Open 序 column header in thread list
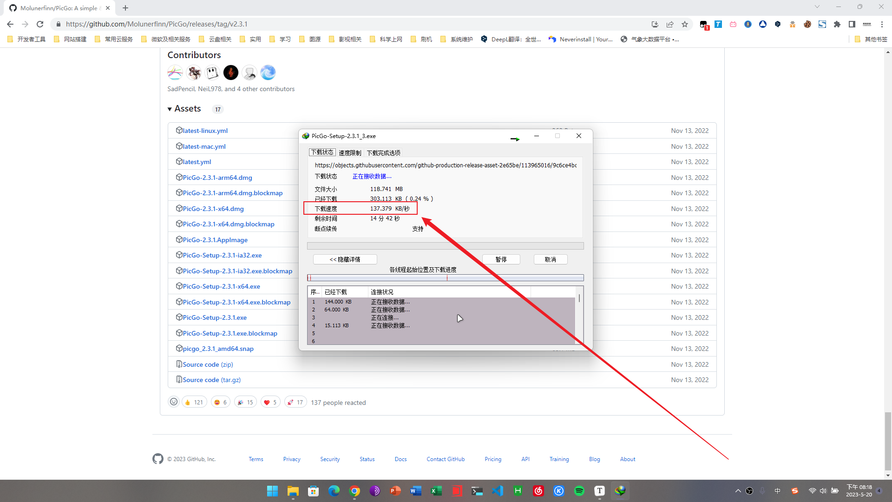Image resolution: width=892 pixels, height=502 pixels. [315, 292]
